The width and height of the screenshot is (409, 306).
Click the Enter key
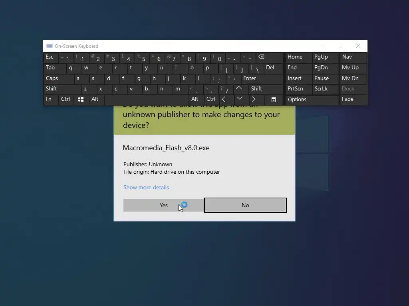pyautogui.click(x=262, y=79)
